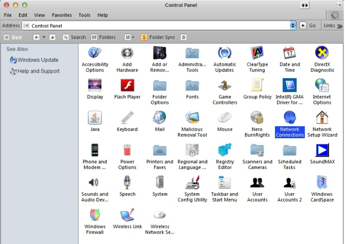
Task: Open Wireless Link
Action: pos(127,219)
